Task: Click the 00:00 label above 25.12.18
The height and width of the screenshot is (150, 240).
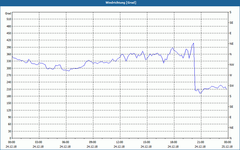Action: 228,142
